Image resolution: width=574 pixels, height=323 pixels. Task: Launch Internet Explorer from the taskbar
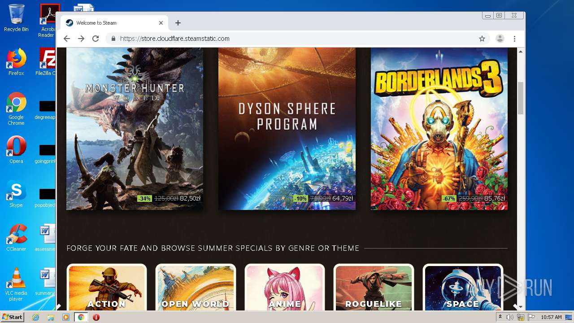pos(35,317)
